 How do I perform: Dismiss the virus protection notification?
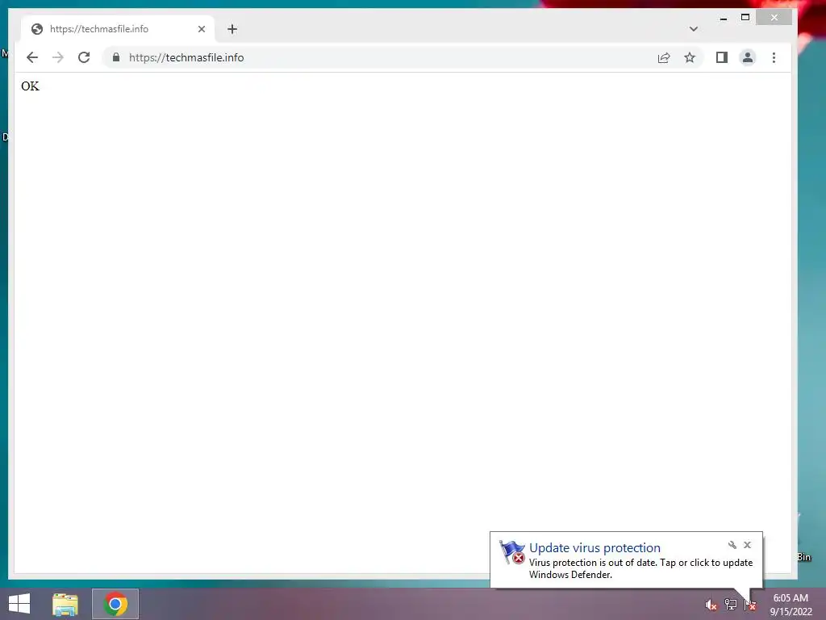point(747,545)
